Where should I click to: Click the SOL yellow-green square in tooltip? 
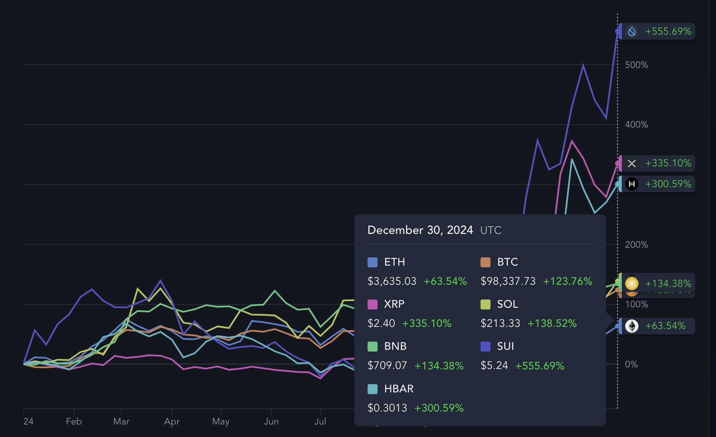(x=486, y=304)
